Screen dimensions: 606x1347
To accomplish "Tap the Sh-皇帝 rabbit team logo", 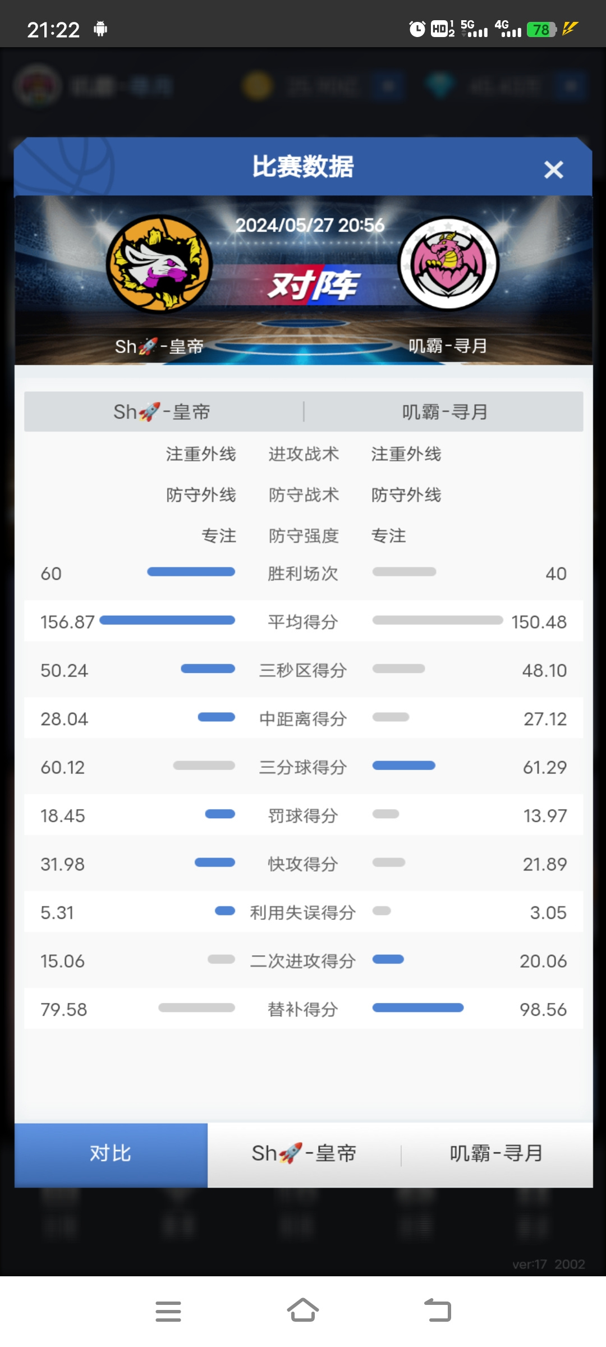I will click(x=159, y=264).
